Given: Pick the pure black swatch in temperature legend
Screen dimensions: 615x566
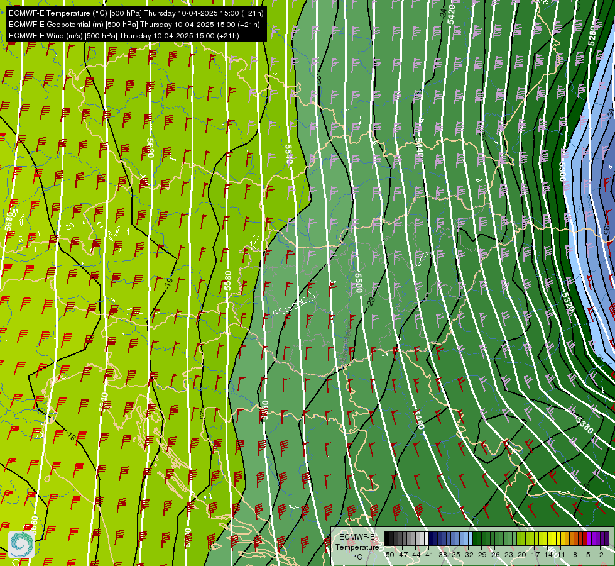Looking at the screenshot, I should pyautogui.click(x=387, y=538).
